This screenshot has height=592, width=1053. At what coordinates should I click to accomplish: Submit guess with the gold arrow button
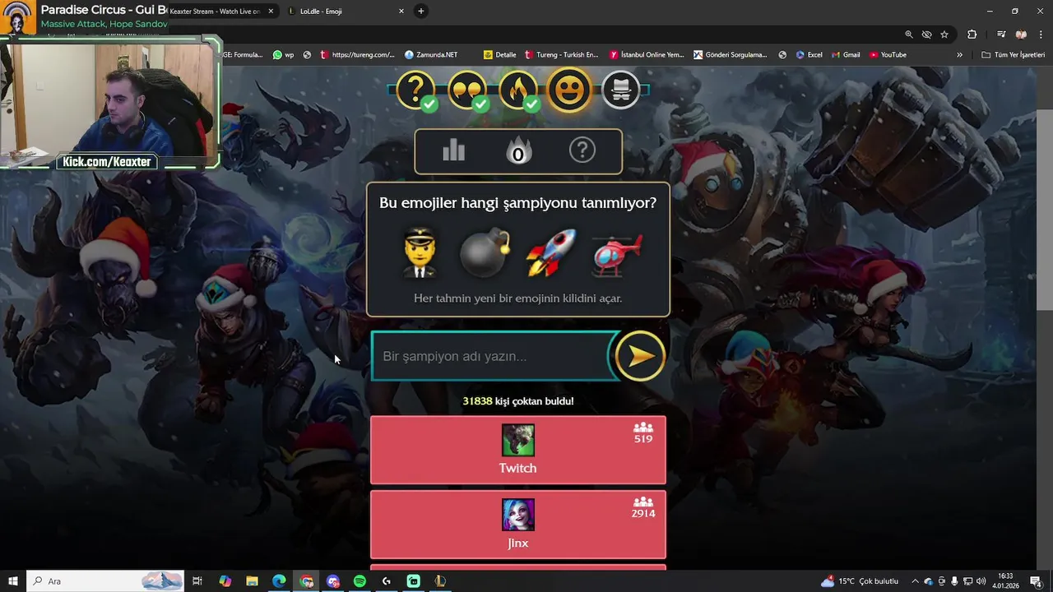point(640,356)
